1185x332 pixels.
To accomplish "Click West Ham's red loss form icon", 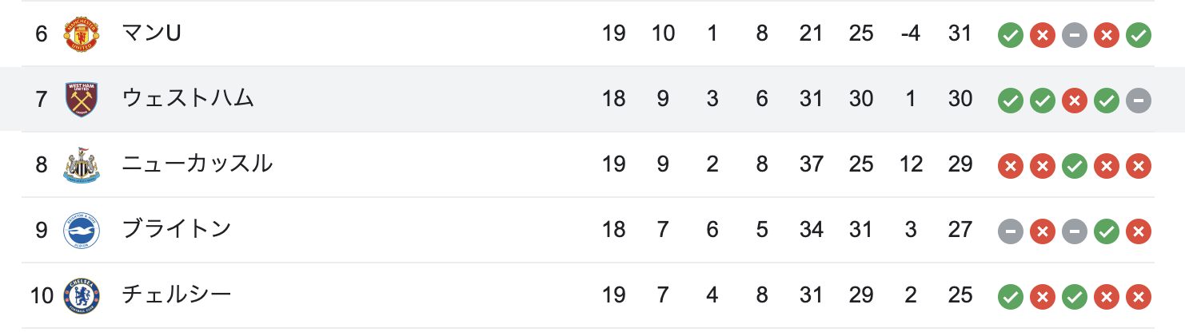I will click(1075, 101).
